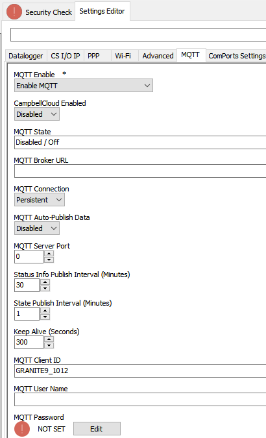Decrease Keep Alive seconds value
This screenshot has height=438, width=266.
click(x=49, y=345)
